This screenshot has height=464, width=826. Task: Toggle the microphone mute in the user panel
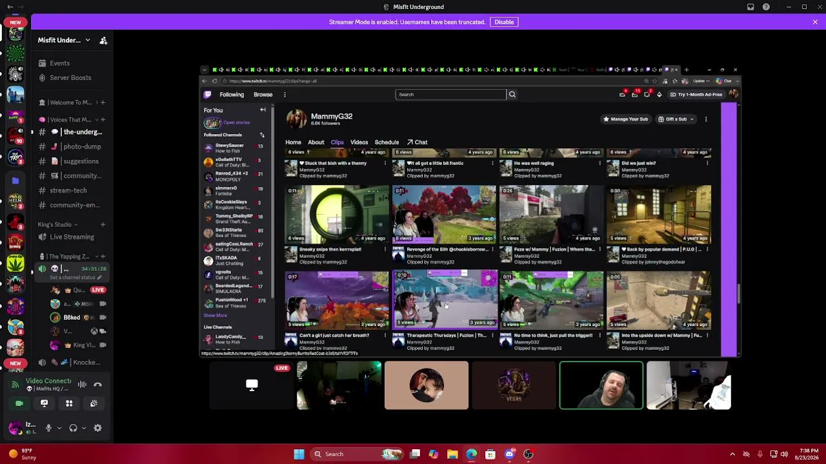48,428
